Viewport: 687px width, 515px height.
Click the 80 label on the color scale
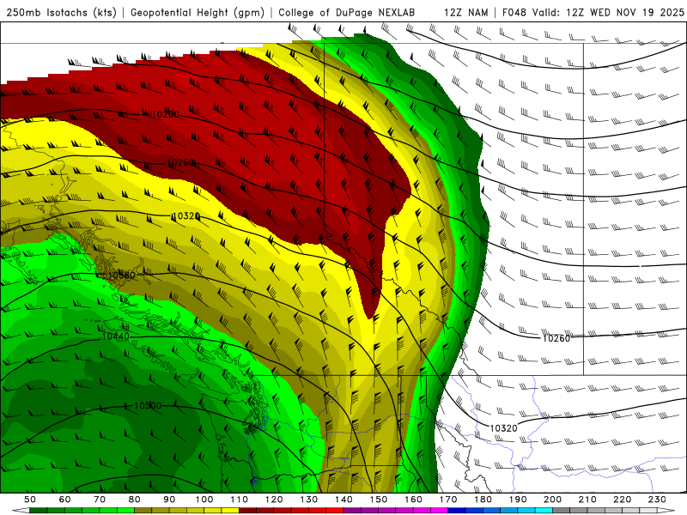pyautogui.click(x=135, y=500)
